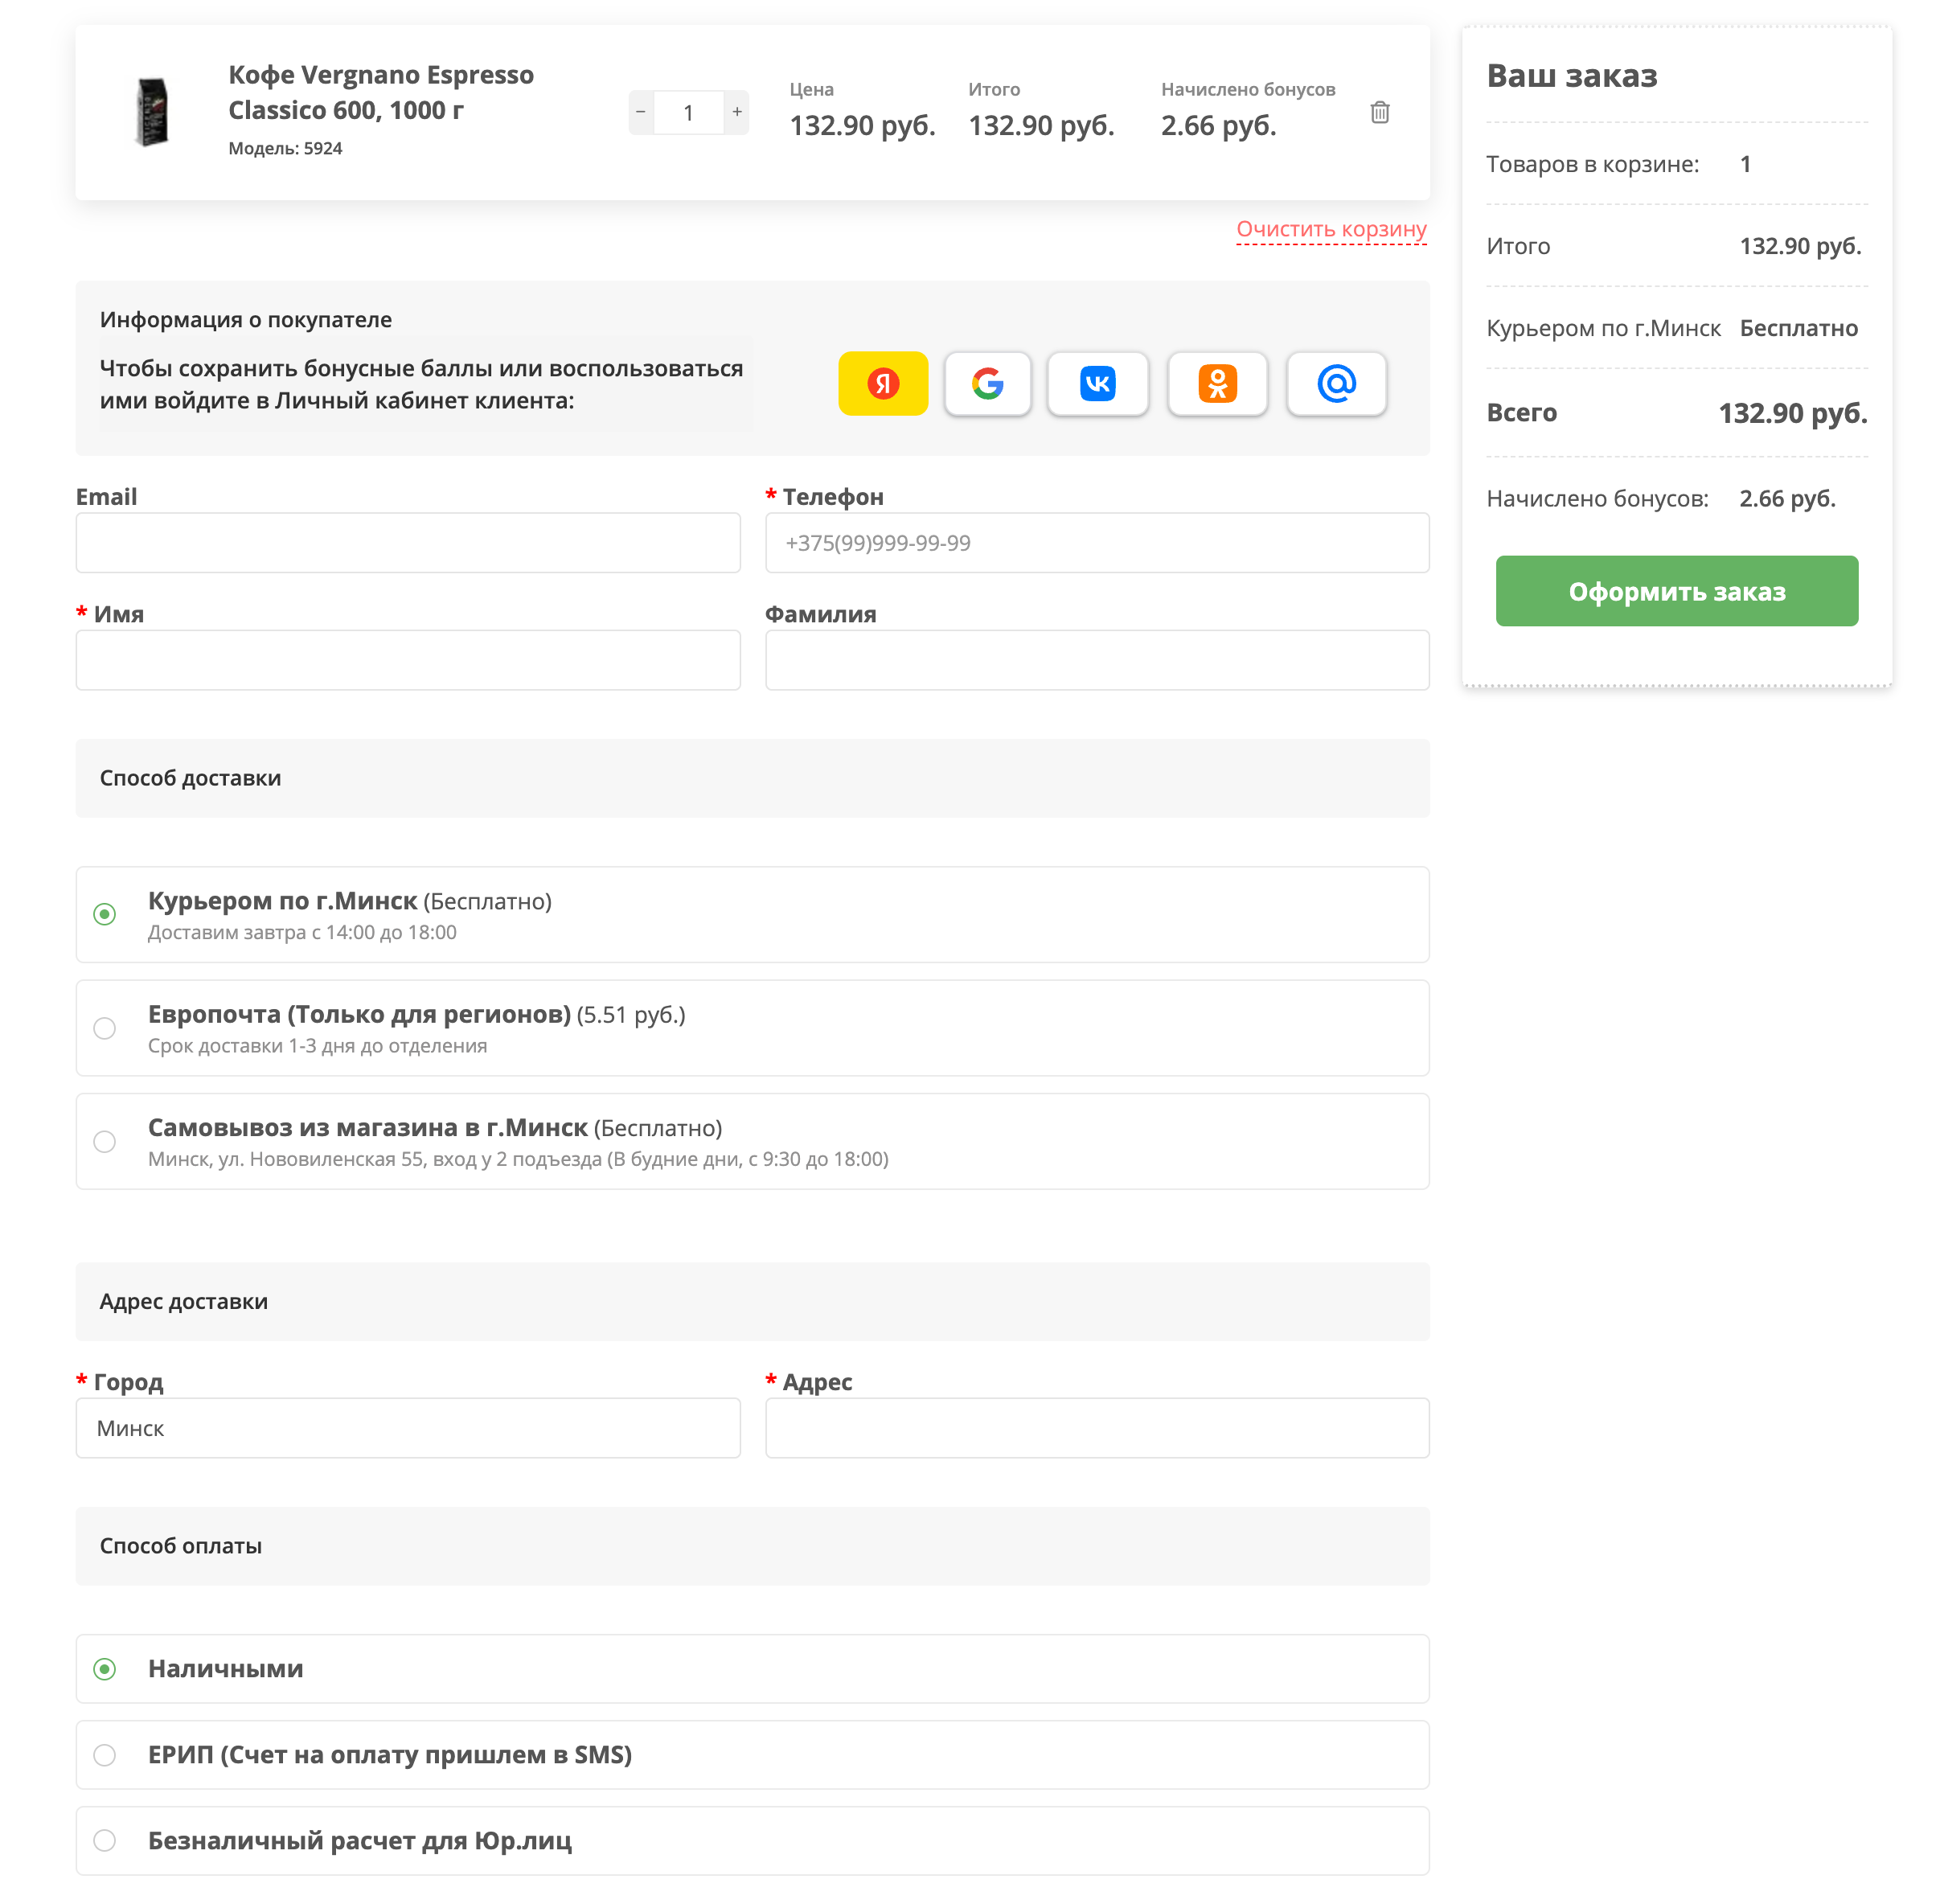Delete the item with the trash icon
This screenshot has width=1944, height=1904.
[1379, 112]
